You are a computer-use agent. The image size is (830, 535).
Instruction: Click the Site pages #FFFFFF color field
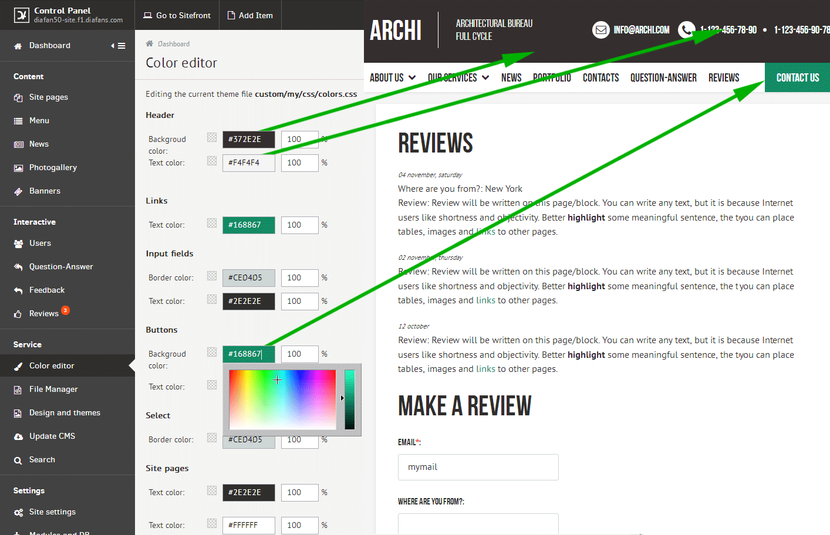(249, 526)
